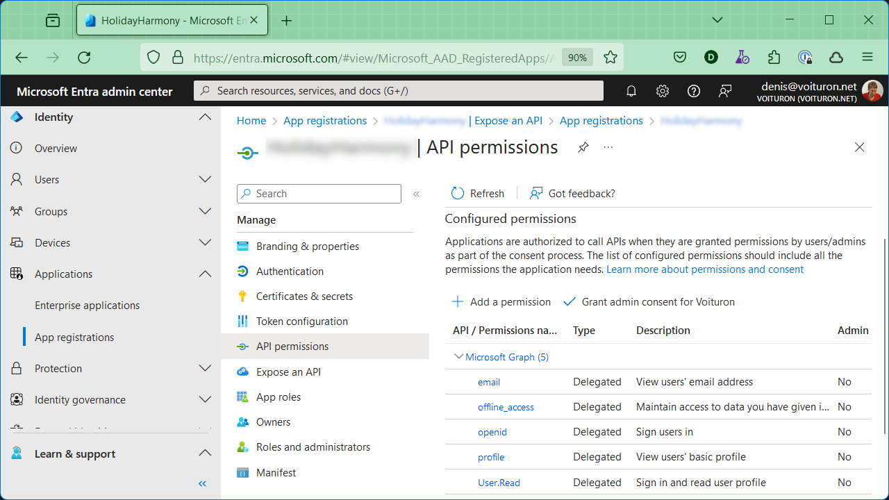The image size is (889, 500).
Task: Open the notifications bell icon
Action: (631, 91)
